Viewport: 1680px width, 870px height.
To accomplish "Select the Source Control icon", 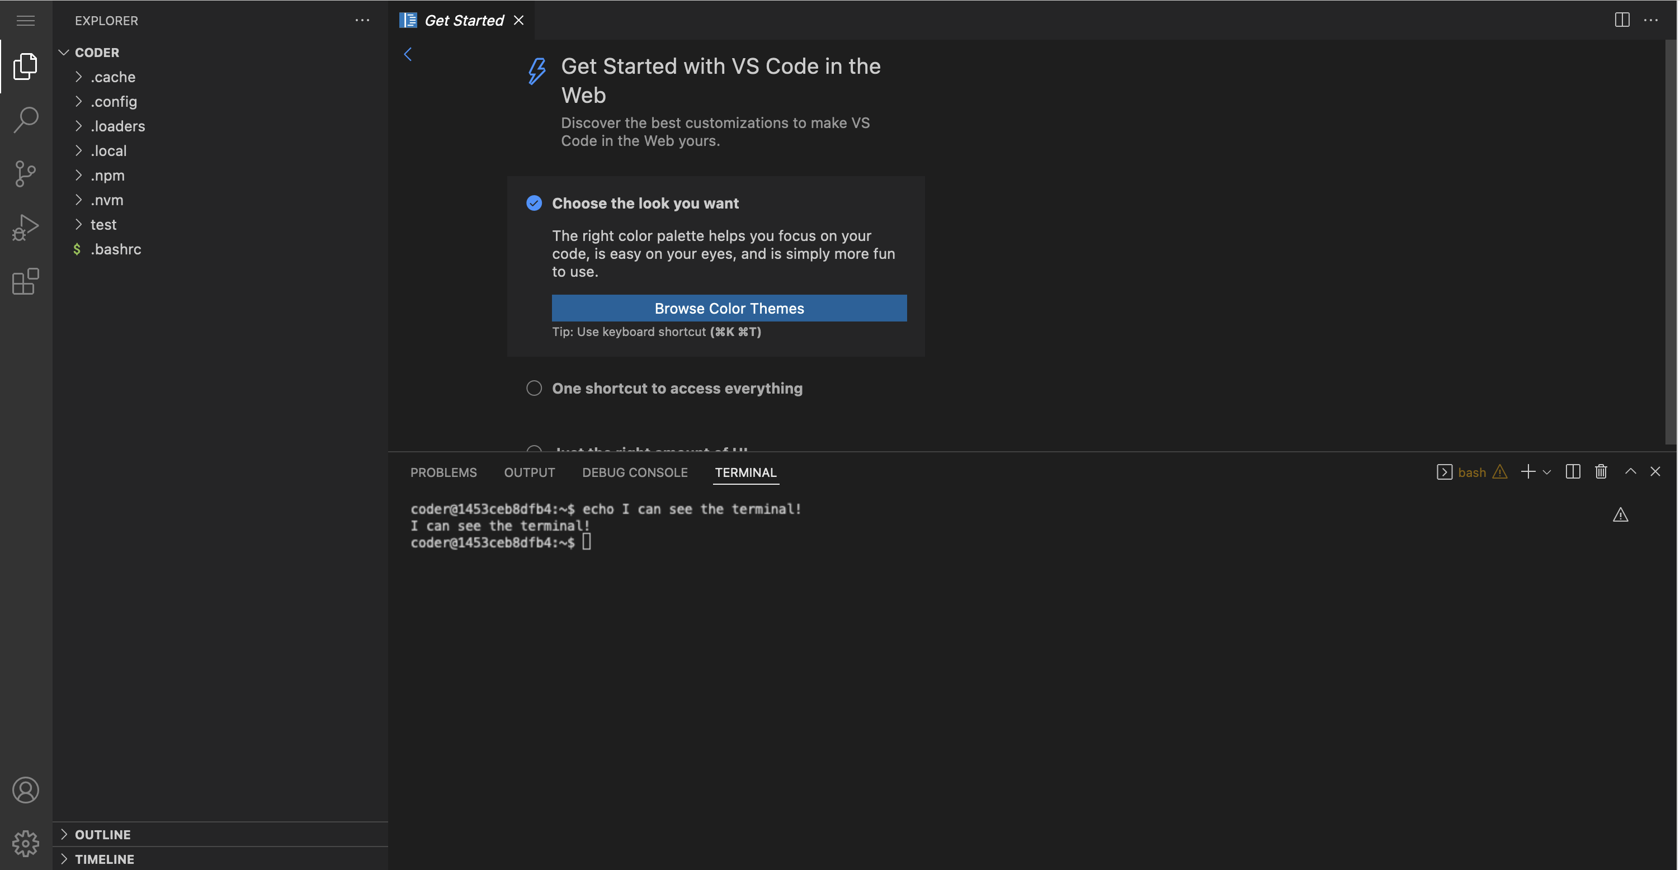I will [x=25, y=173].
